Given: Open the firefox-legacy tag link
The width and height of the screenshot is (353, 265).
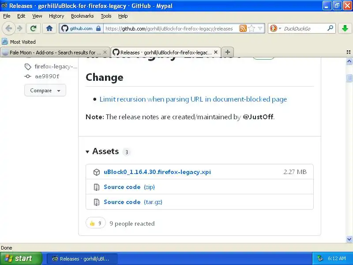Looking at the screenshot, I should [x=56, y=67].
